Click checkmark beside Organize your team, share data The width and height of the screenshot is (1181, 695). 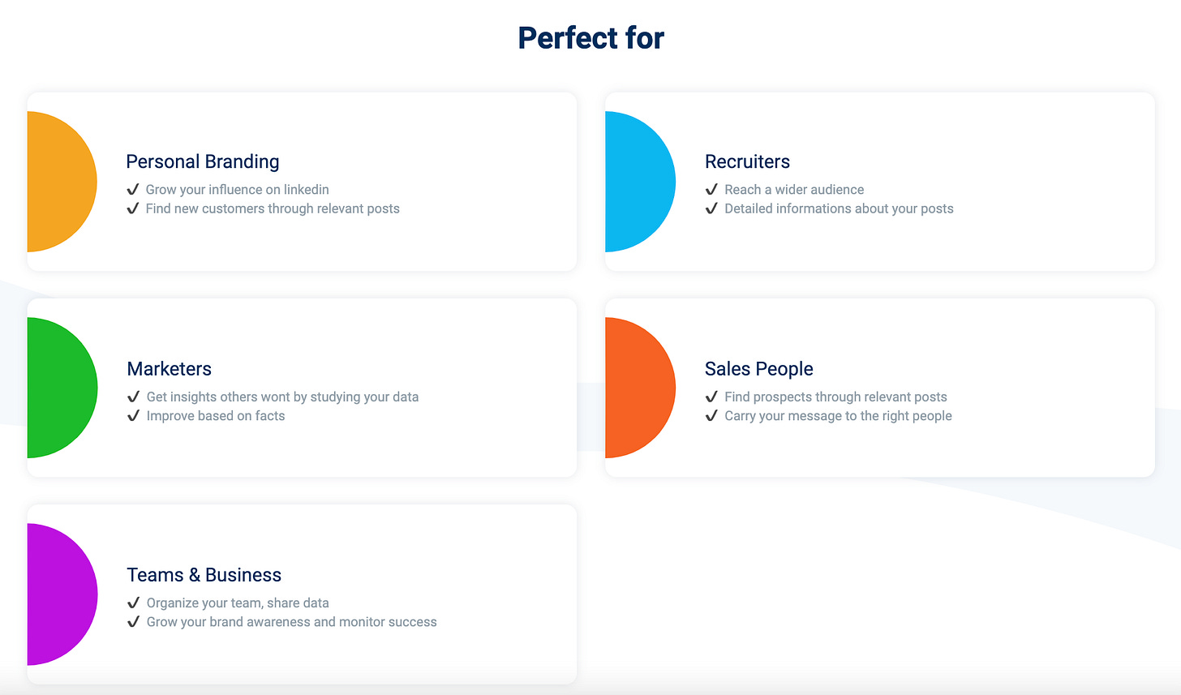(x=134, y=603)
